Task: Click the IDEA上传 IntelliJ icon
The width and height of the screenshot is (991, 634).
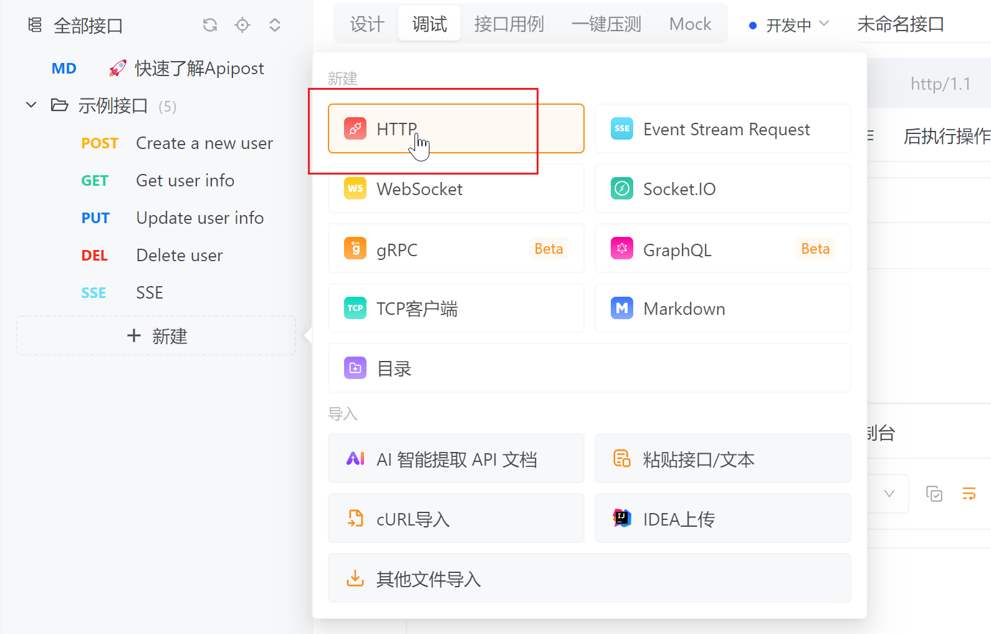Action: [622, 518]
